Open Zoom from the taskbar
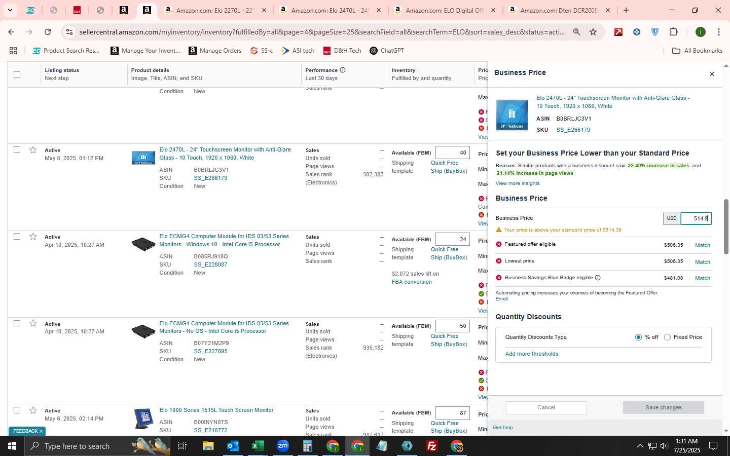This screenshot has width=730, height=456. coord(282,446)
